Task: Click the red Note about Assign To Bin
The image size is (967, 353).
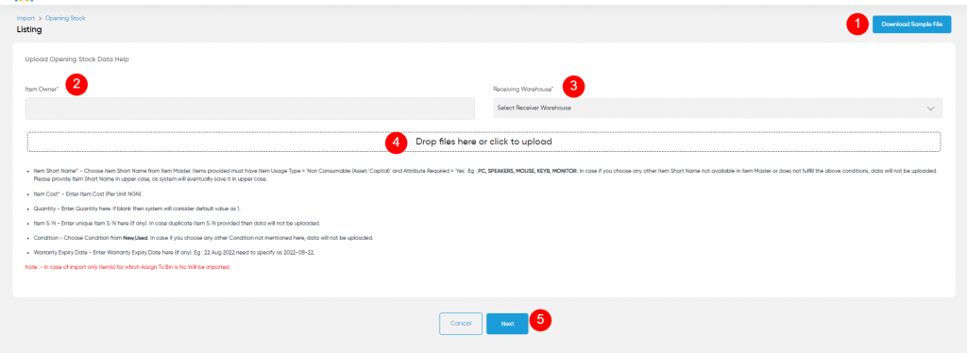Action: pyautogui.click(x=127, y=267)
